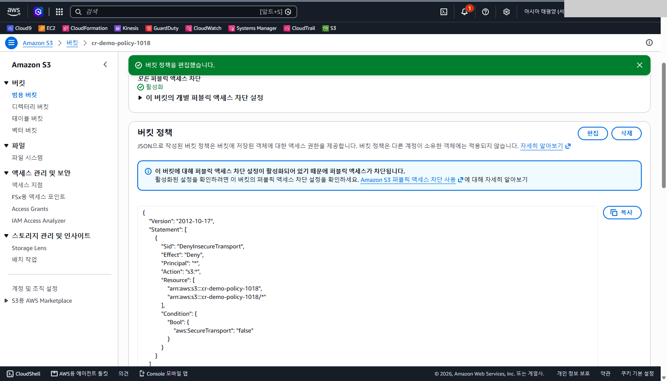667x381 pixels.
Task: Copy the policy with 복사 button
Action: (x=622, y=213)
